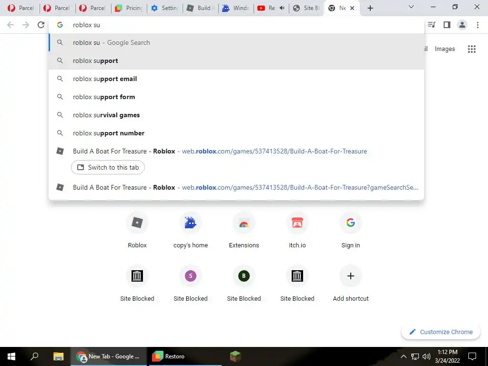Select "roblox support number" suggestion
Screen dimensions: 488x366
[236, 133]
